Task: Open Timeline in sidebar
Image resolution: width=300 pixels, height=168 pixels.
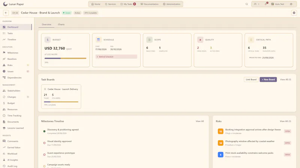Action: 16,40
